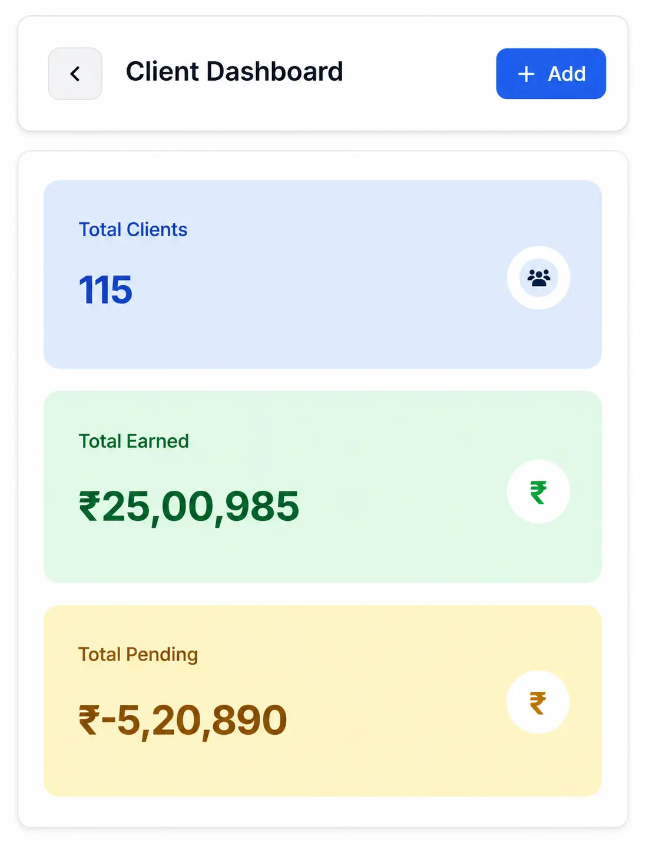Click the ₹-5,20,890 pending amount

point(183,720)
